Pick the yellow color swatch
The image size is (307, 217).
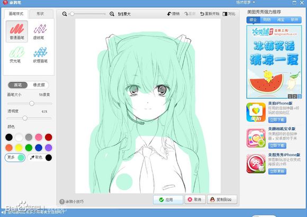[19, 148]
